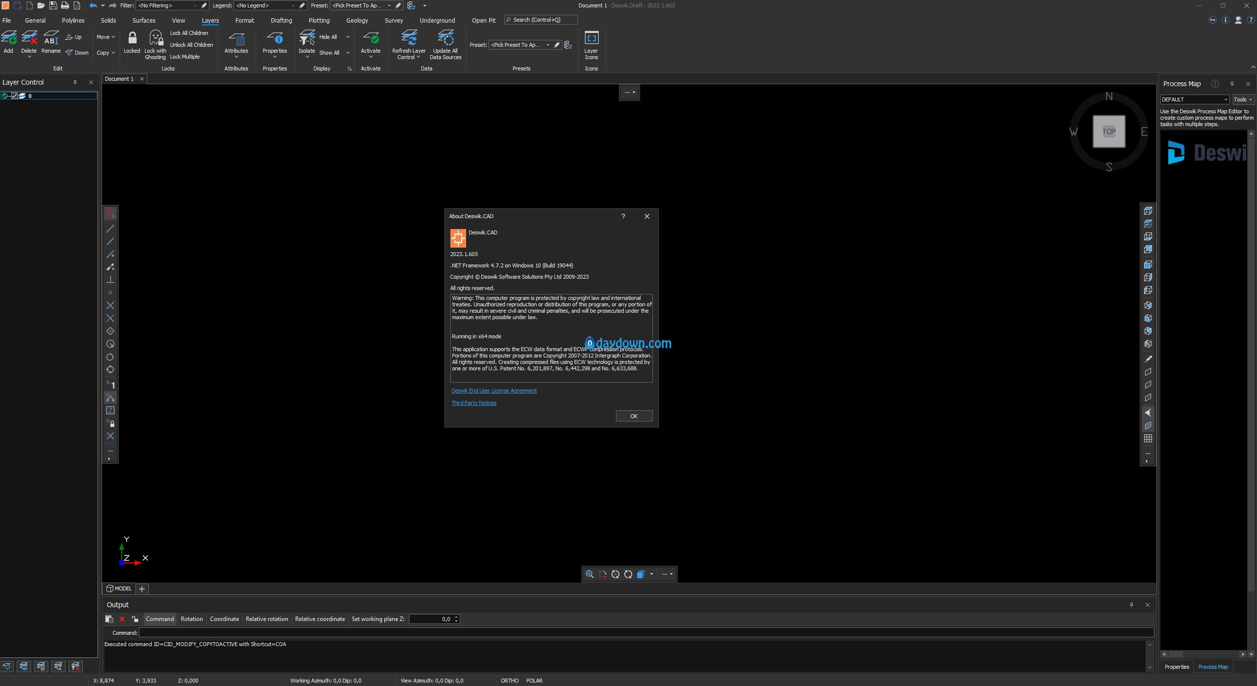Click the zoom magnifier icon in viewport toolbar
1257x686 pixels.
coord(589,574)
